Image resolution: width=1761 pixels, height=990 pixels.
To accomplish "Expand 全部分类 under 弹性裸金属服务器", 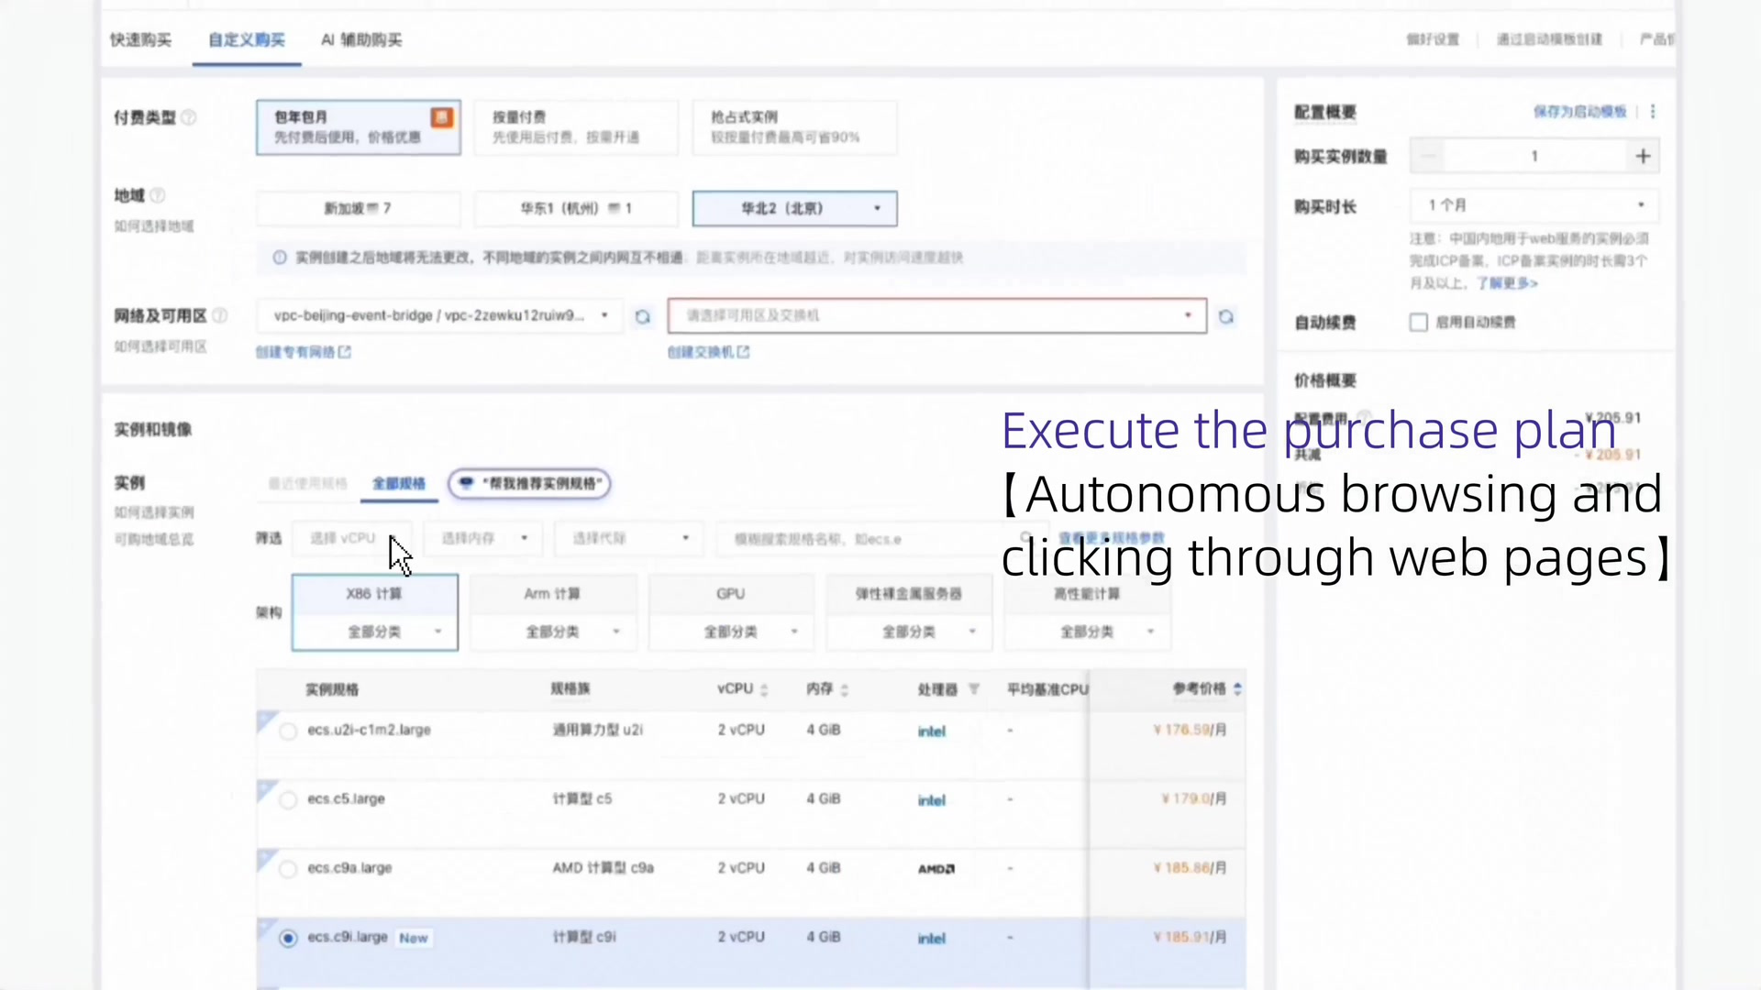I will point(909,632).
